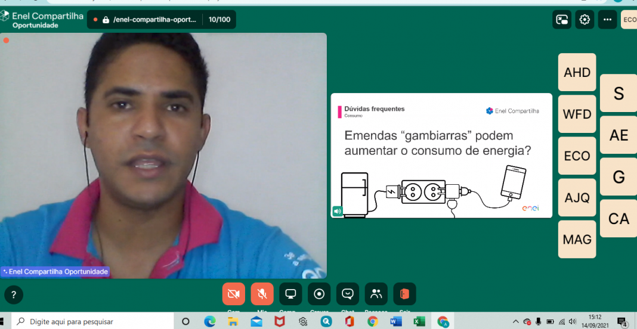Expand the hidden system tray icons
The height and width of the screenshot is (329, 637).
coord(515,321)
